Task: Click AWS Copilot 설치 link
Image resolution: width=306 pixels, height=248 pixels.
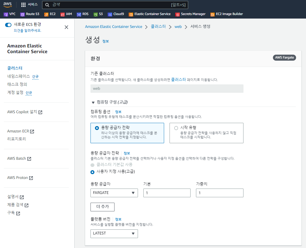Action: (x=22, y=112)
